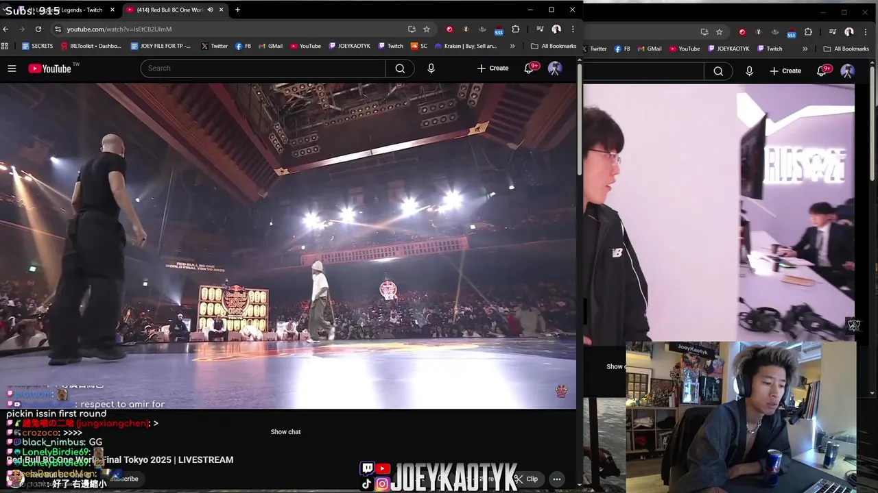Click search magnifier in second window
The image size is (878, 493).
[718, 71]
